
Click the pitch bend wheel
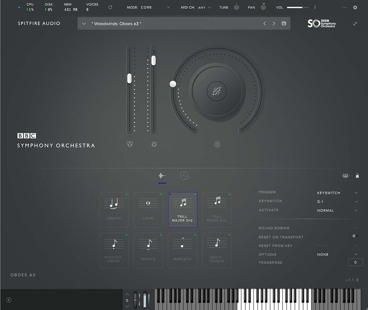(135, 300)
